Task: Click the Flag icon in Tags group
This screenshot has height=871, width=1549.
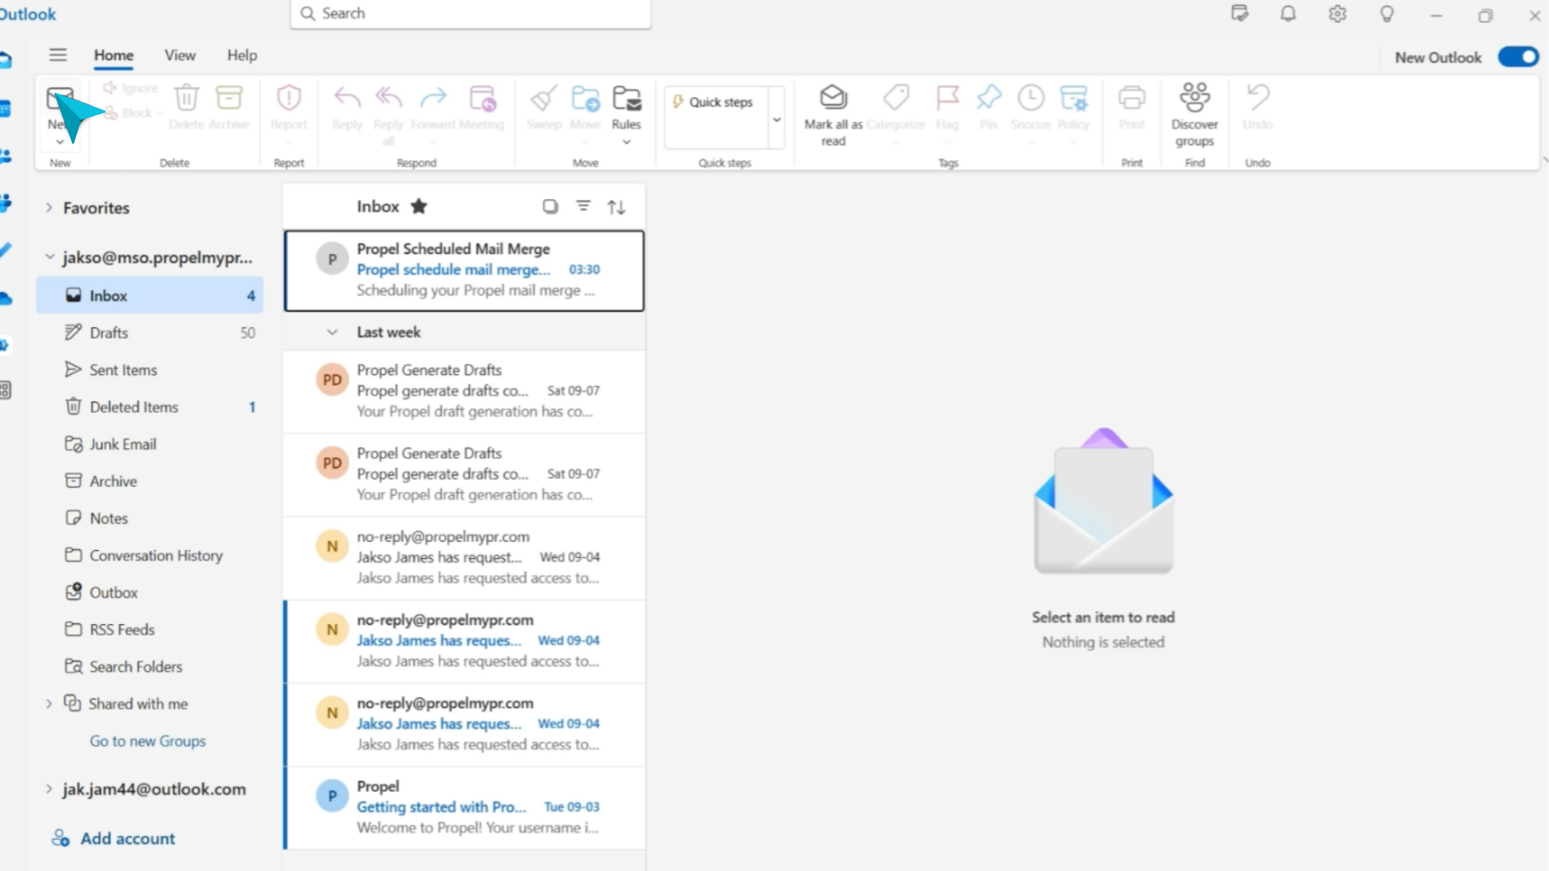Action: pyautogui.click(x=947, y=98)
